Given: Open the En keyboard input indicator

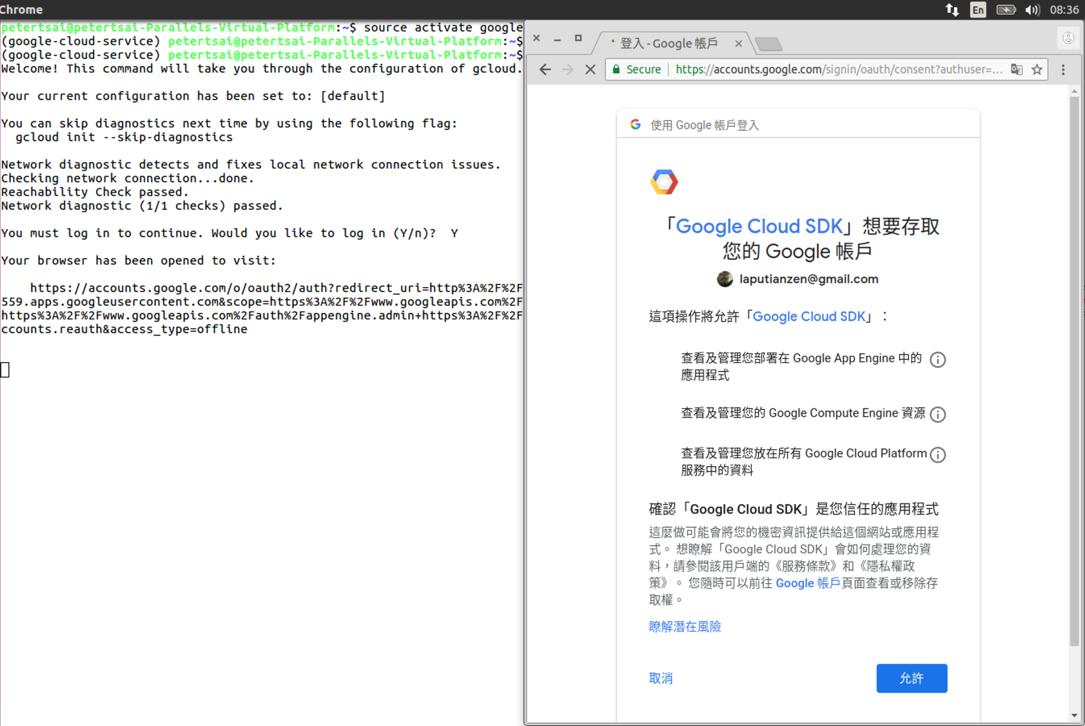Looking at the screenshot, I should coord(978,10).
